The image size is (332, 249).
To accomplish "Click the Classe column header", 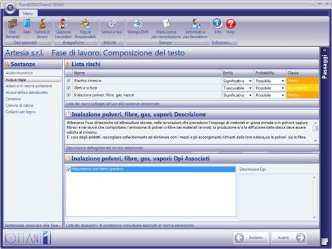I will click(x=303, y=73).
